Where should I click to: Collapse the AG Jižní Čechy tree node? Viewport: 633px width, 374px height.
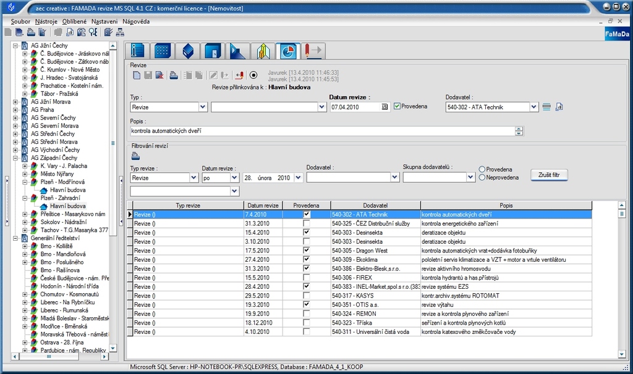[x=15, y=46]
